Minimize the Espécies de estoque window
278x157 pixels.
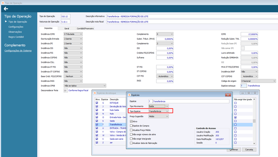point(243,93)
